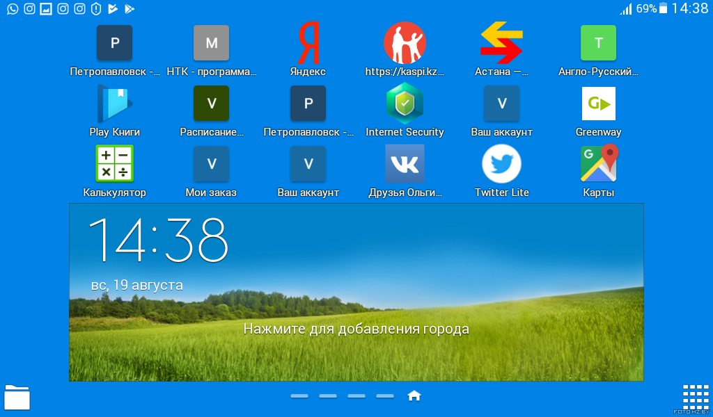Viewport: 713px width, 417px height.
Task: Open the apps drawer grid
Action: pyautogui.click(x=696, y=397)
